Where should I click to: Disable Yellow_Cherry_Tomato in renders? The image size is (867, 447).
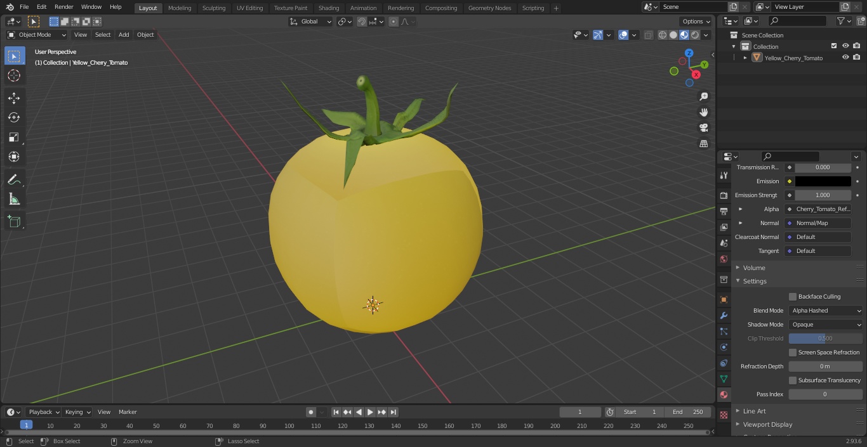coord(857,58)
